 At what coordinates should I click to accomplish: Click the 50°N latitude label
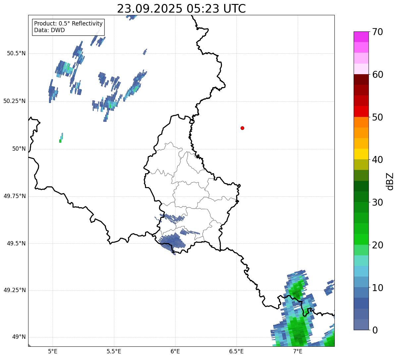[x=19, y=149]
